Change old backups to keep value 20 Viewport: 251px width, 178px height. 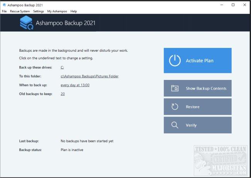pos(63,94)
